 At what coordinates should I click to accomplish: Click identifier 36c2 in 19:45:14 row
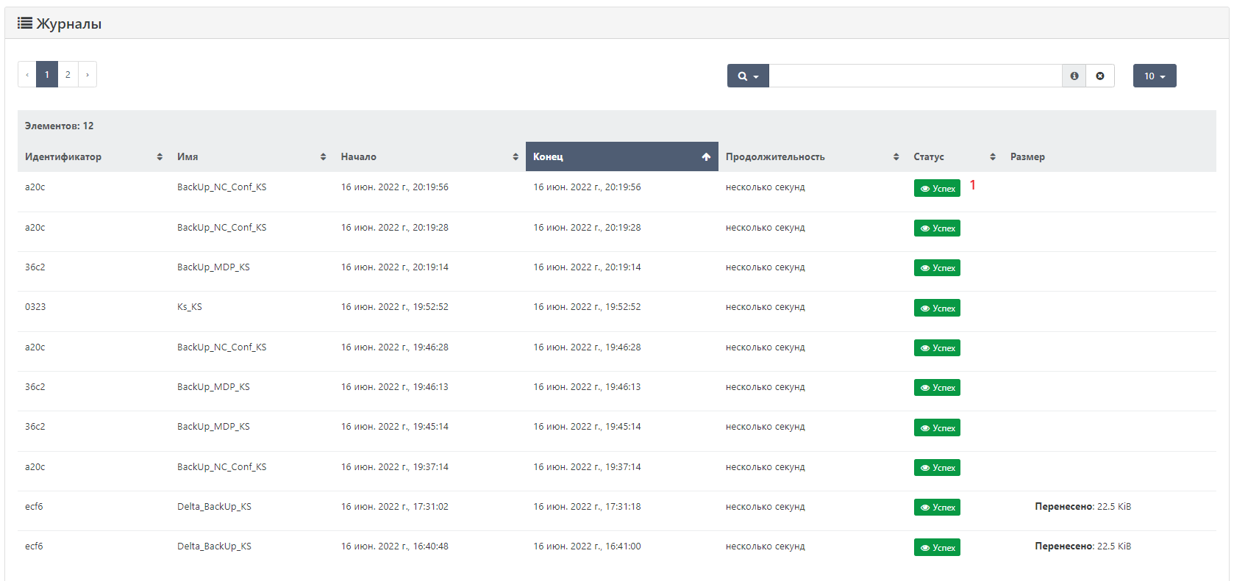pos(35,427)
